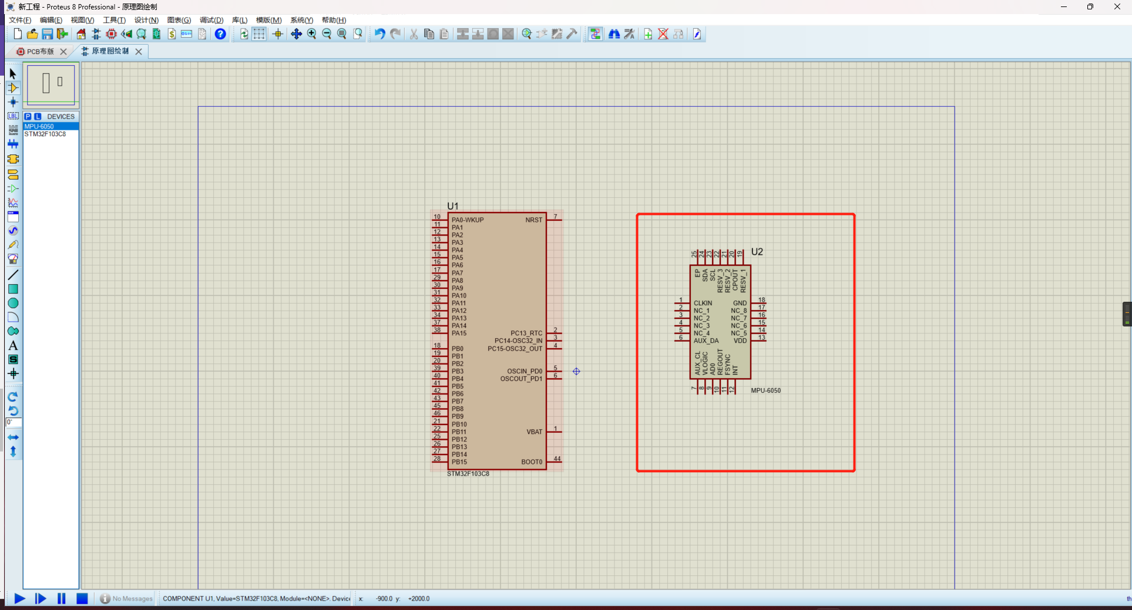Zoom in on the schematic
The height and width of the screenshot is (610, 1132).
pos(311,34)
